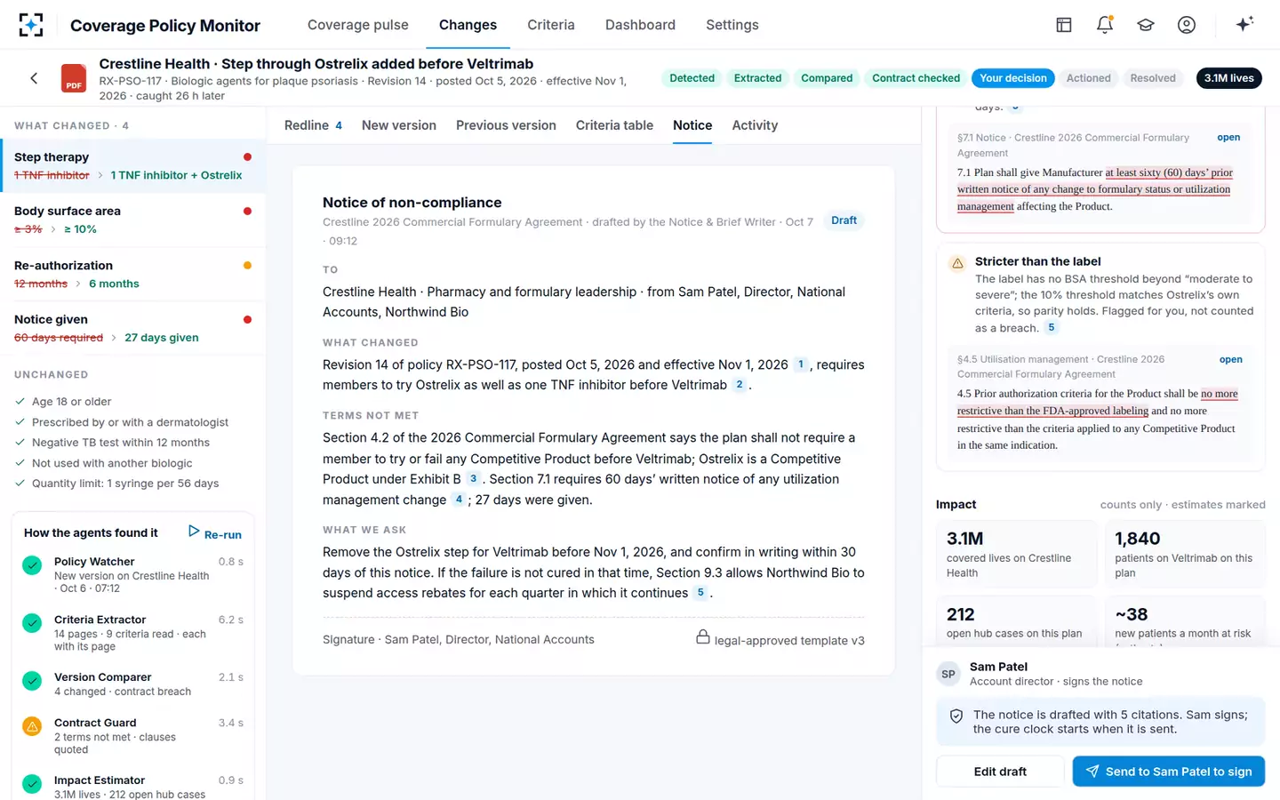Click the Edit draft button
The height and width of the screenshot is (800, 1280).
coord(1000,772)
